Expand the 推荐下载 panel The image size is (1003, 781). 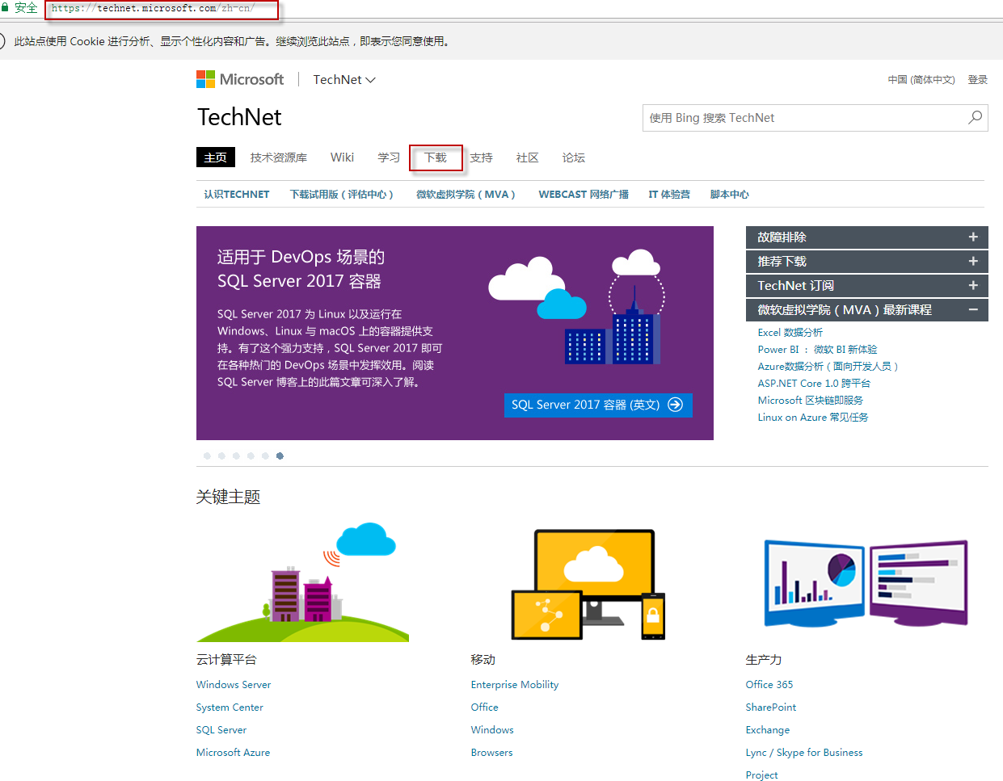pos(866,262)
